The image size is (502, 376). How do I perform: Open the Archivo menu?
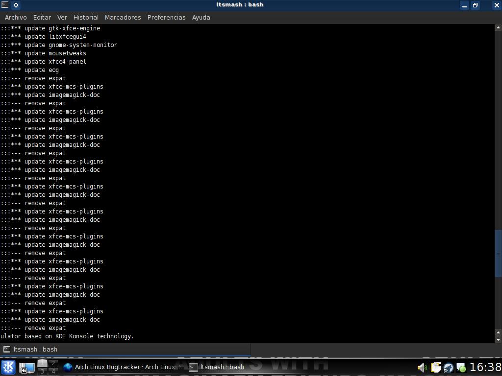click(x=16, y=17)
